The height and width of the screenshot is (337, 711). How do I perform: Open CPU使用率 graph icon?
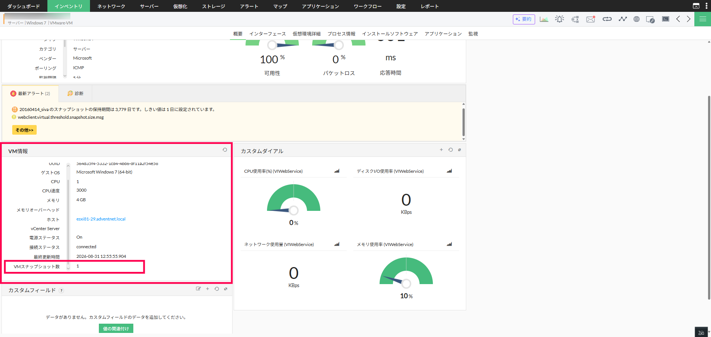click(x=337, y=171)
